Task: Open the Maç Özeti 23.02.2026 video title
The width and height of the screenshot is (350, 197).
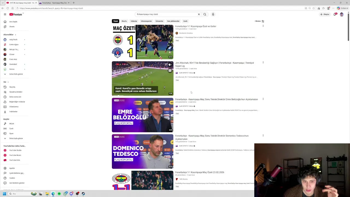Action: point(200,172)
